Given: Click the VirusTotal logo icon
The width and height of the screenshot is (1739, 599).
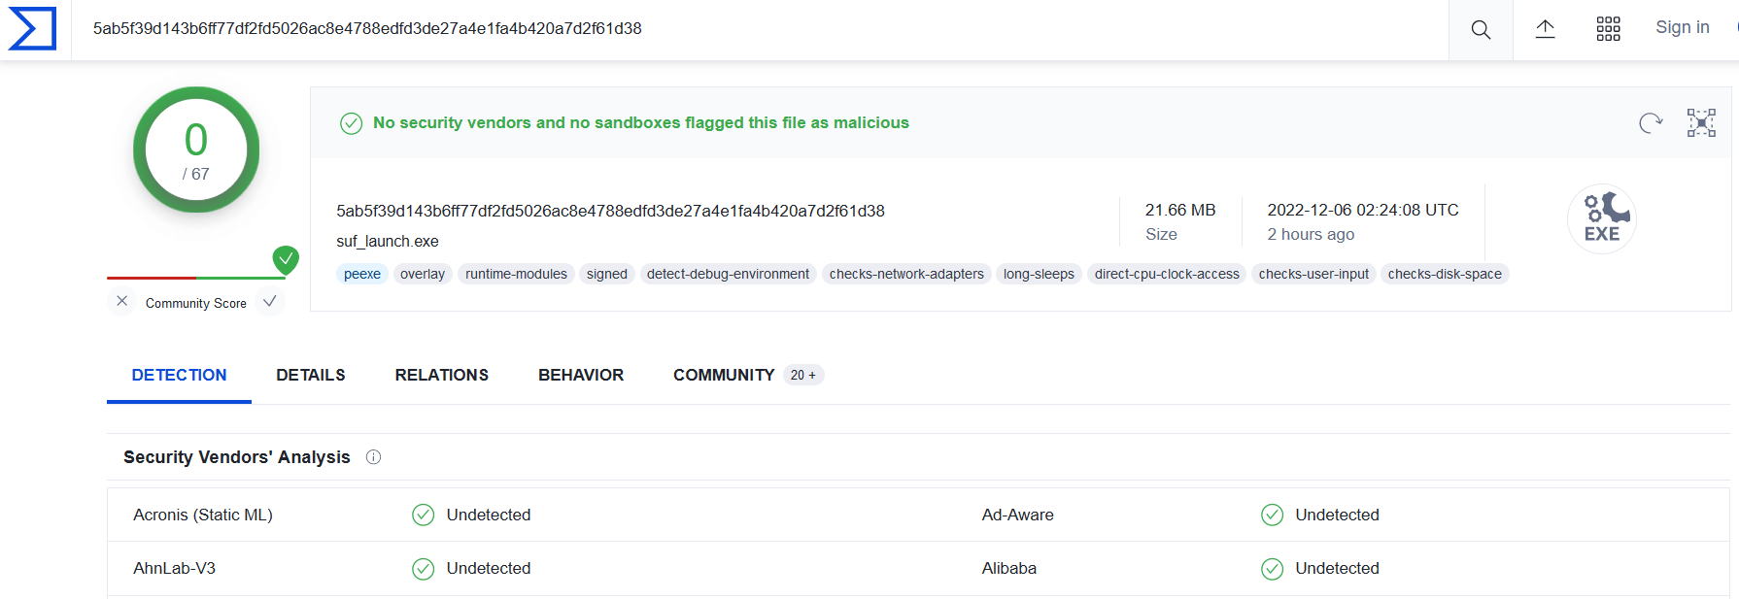Looking at the screenshot, I should pyautogui.click(x=32, y=29).
